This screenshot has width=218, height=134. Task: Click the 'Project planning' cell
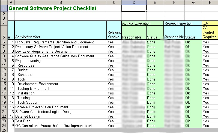[x=61, y=61]
